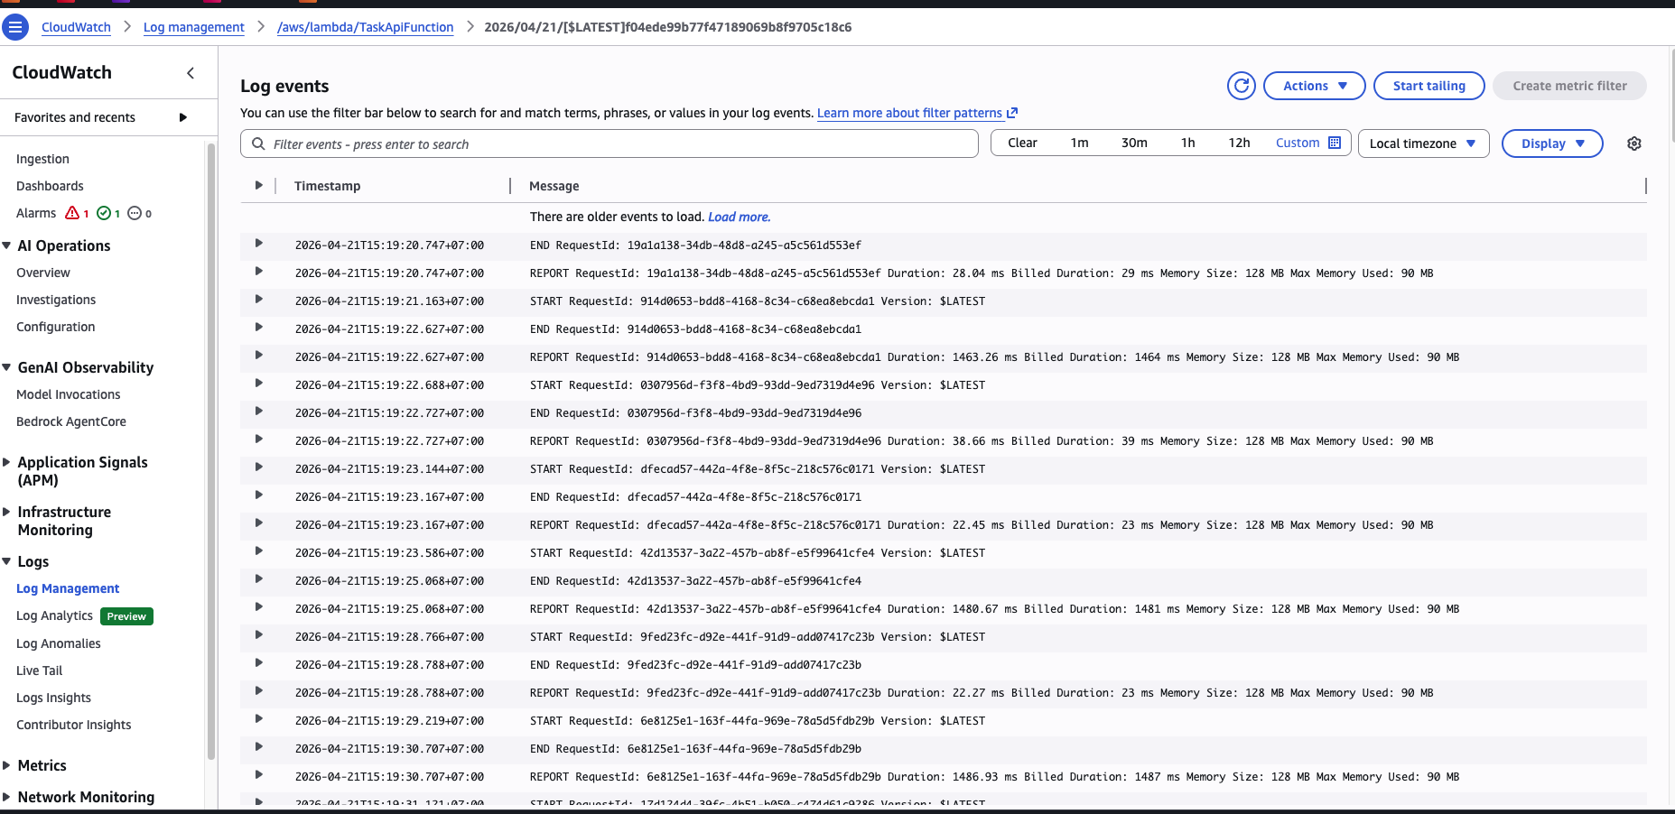1675x814 pixels.
Task: Click the Start tailing button
Action: pos(1428,85)
